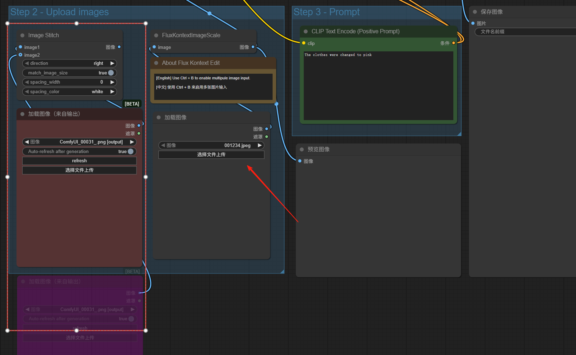Click 图像 output socket of Image Stitch
The width and height of the screenshot is (576, 355).
[x=119, y=47]
